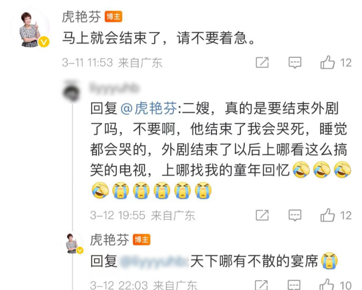The height and width of the screenshot is (290, 362).
Task: Open 虎艳芬 small avatar in bottom reply
Action: 72,243
